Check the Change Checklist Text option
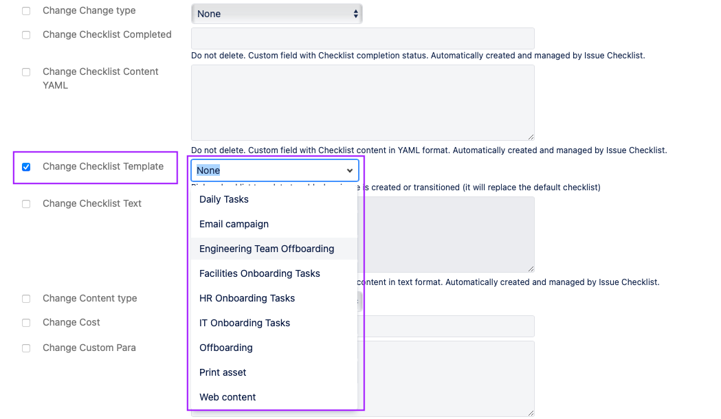 pos(25,204)
